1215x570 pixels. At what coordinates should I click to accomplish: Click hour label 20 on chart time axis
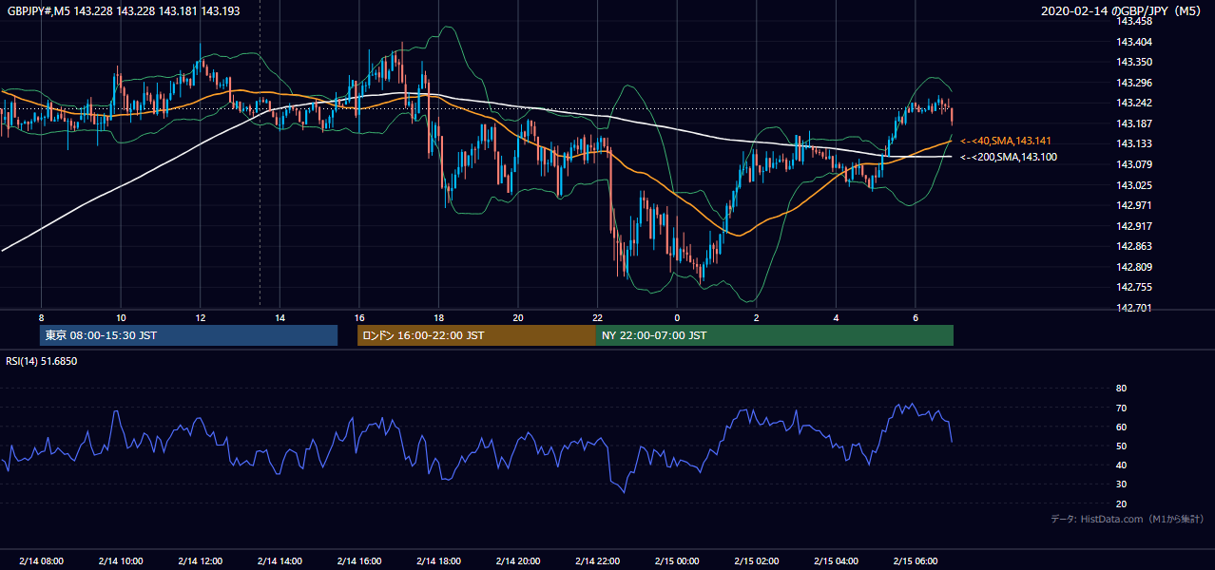point(518,317)
